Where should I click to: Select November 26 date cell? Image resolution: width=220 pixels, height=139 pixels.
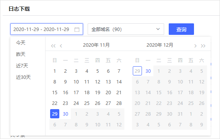(98, 103)
